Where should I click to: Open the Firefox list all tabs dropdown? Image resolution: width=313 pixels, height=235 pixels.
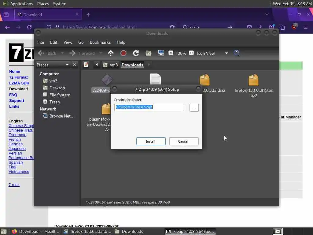[267, 14]
